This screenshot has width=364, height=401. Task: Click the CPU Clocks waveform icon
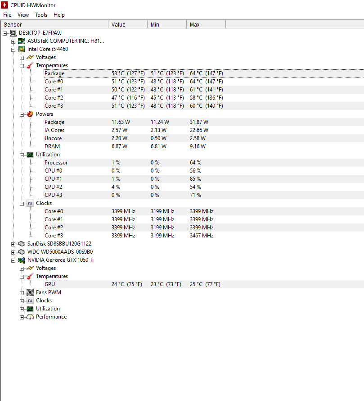30,203
